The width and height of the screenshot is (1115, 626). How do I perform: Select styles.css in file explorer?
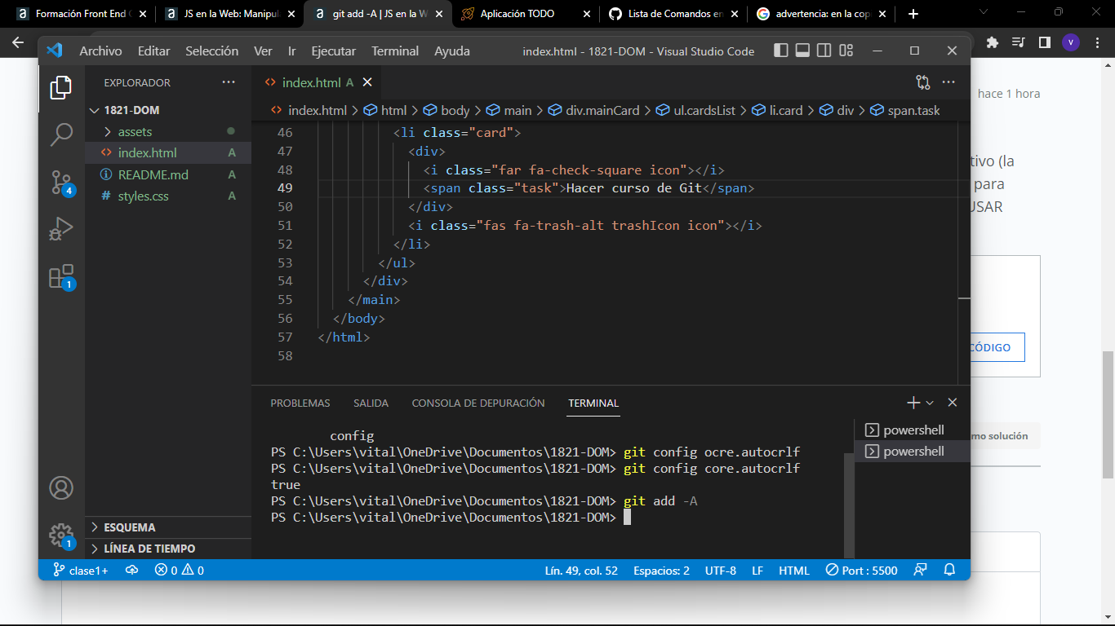(x=168, y=196)
